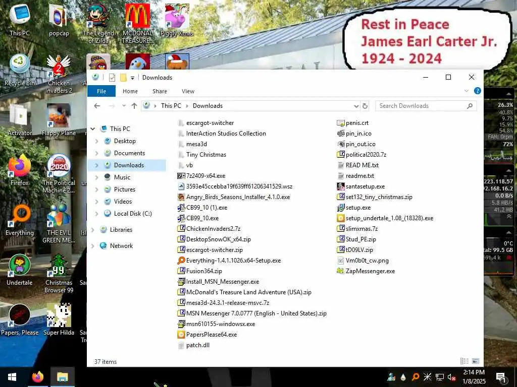
Task: Expand the Desktop tree node
Action: tap(96, 141)
